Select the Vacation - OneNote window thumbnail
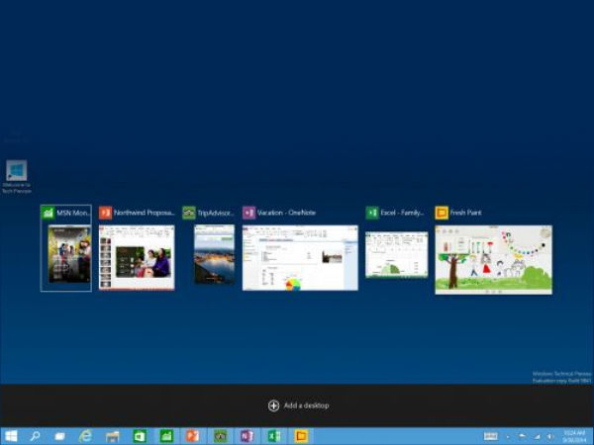The height and width of the screenshot is (445, 594). (x=300, y=258)
